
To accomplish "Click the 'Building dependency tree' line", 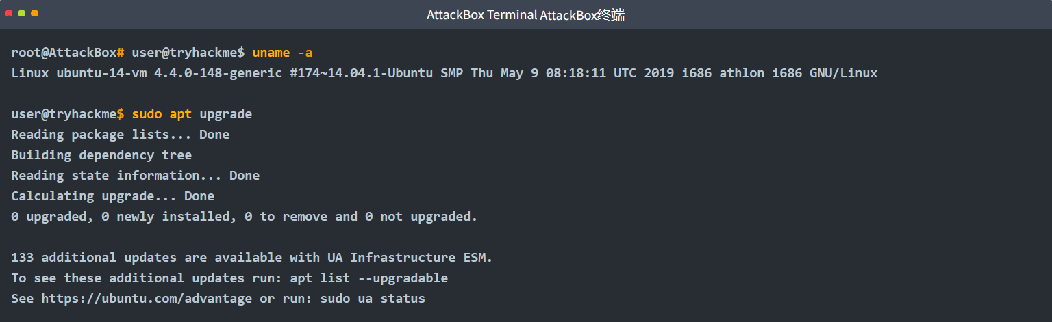I will pyautogui.click(x=101, y=155).
